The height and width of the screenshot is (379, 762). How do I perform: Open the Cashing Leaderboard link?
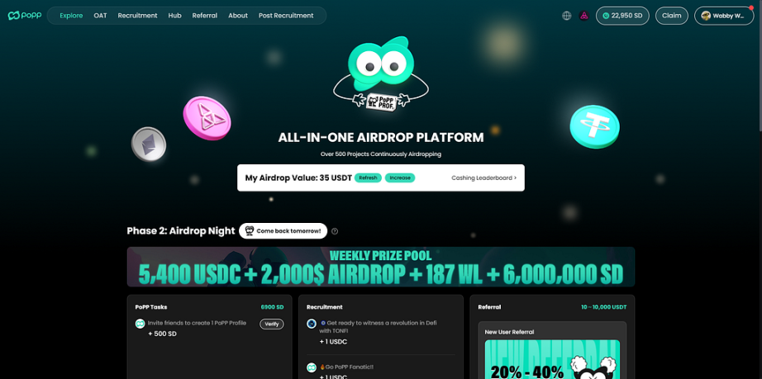click(484, 178)
